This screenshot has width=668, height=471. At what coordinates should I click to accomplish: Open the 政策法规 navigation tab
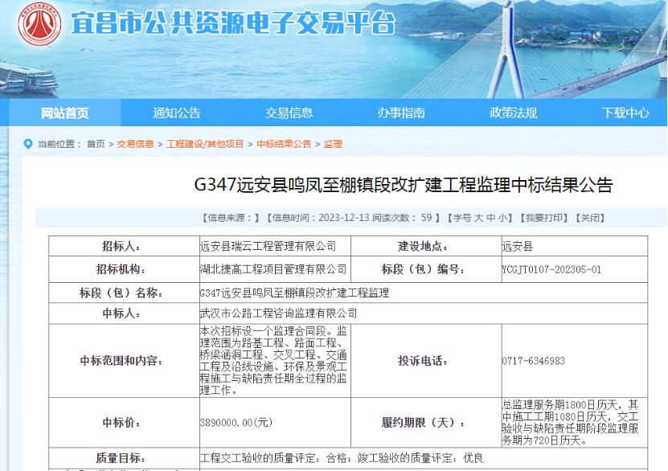[x=513, y=113]
